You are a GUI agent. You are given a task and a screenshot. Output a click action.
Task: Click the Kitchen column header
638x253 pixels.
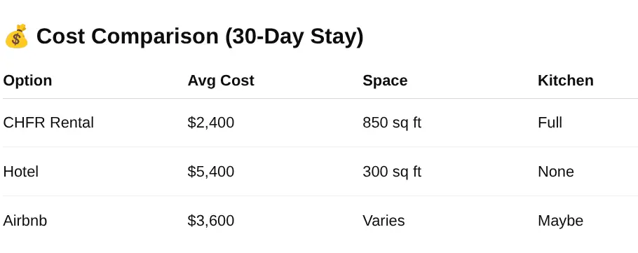(x=566, y=81)
